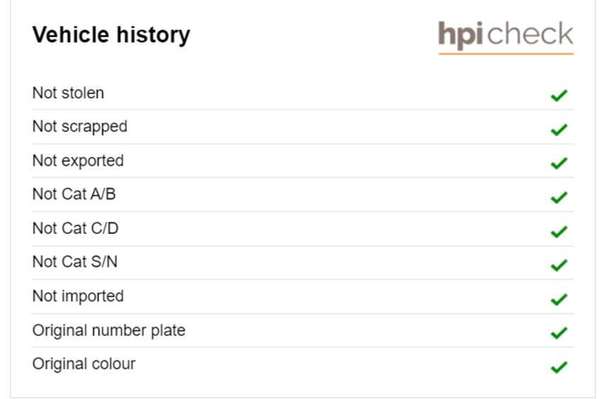Viewport: 603px width, 399px height.
Task: Click the Not Cat A/B label
Action: [74, 194]
